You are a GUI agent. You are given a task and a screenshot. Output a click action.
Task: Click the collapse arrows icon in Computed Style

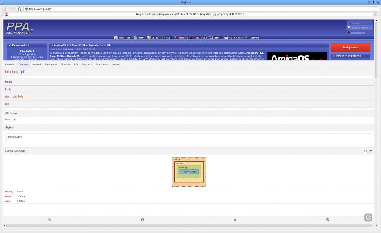(x=370, y=151)
